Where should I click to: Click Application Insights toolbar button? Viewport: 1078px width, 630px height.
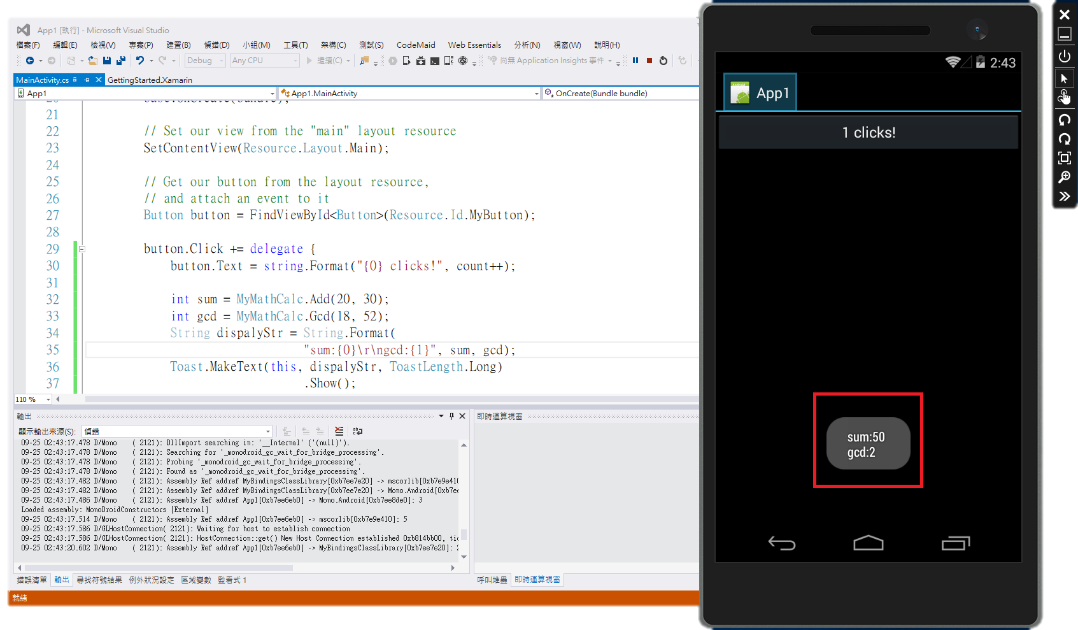click(546, 61)
